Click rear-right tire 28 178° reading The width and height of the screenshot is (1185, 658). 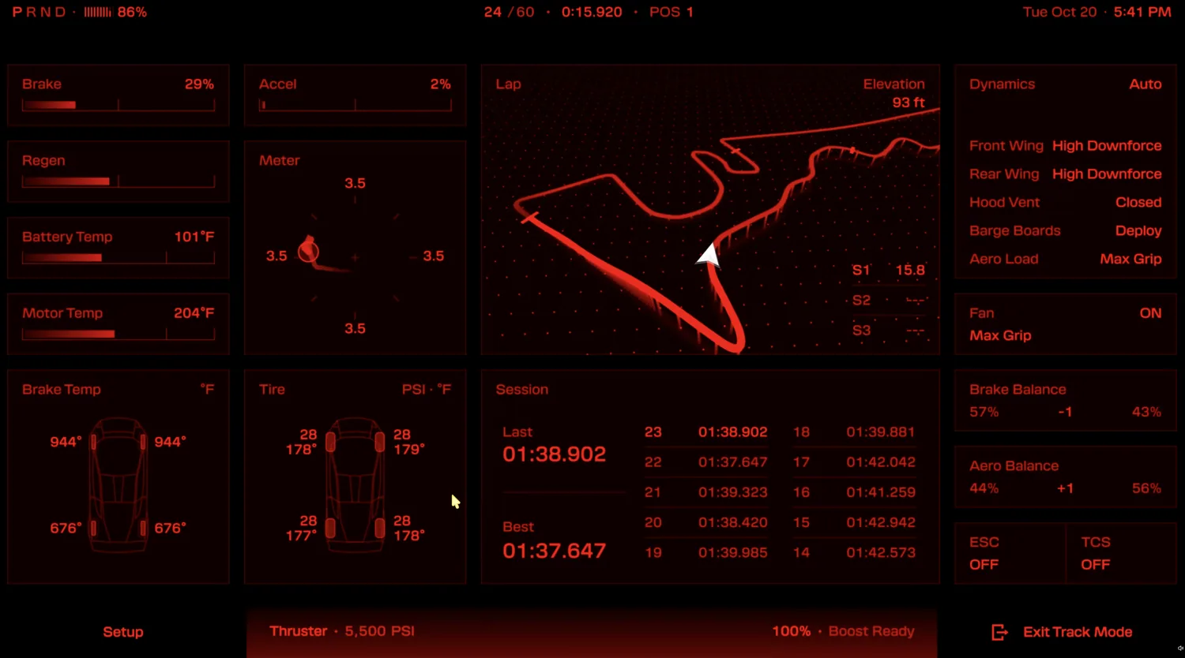tap(409, 528)
